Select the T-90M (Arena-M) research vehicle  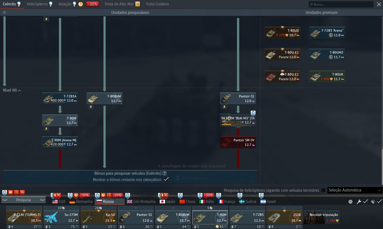pos(60,142)
